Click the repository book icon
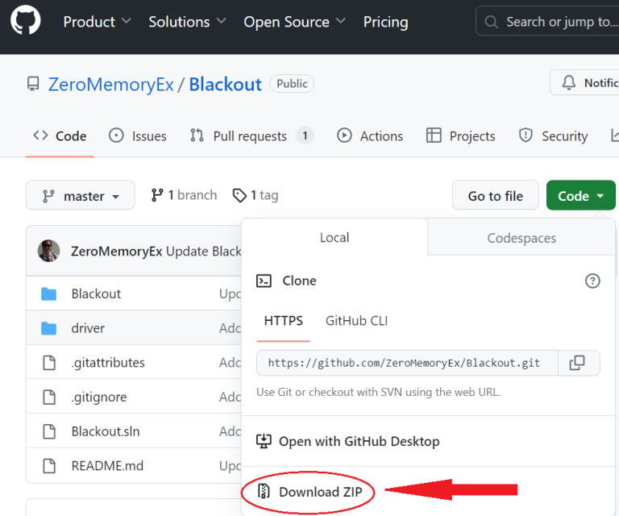Screen dimensions: 619x516 [33, 84]
